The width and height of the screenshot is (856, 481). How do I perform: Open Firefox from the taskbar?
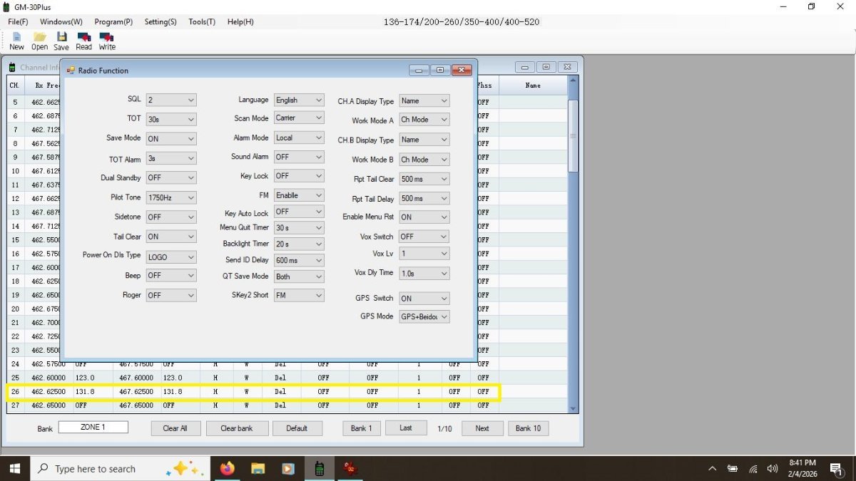[x=227, y=468]
